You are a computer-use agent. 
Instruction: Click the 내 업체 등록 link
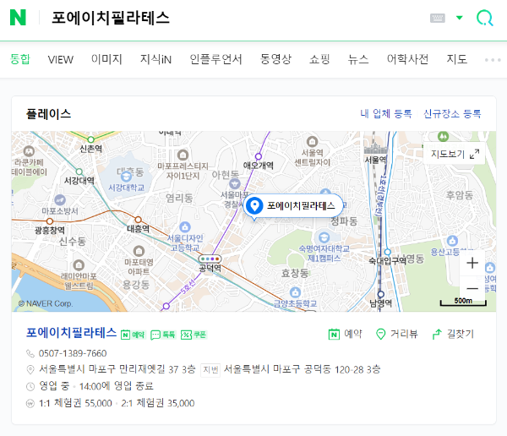coord(386,113)
